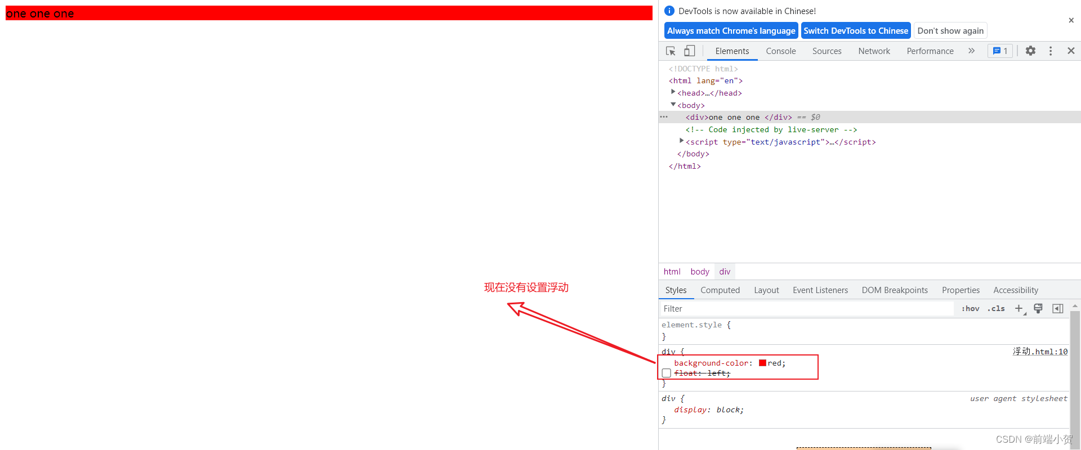Click Switch DevTools to Chinese button
This screenshot has height=450, width=1081.
[x=856, y=31]
